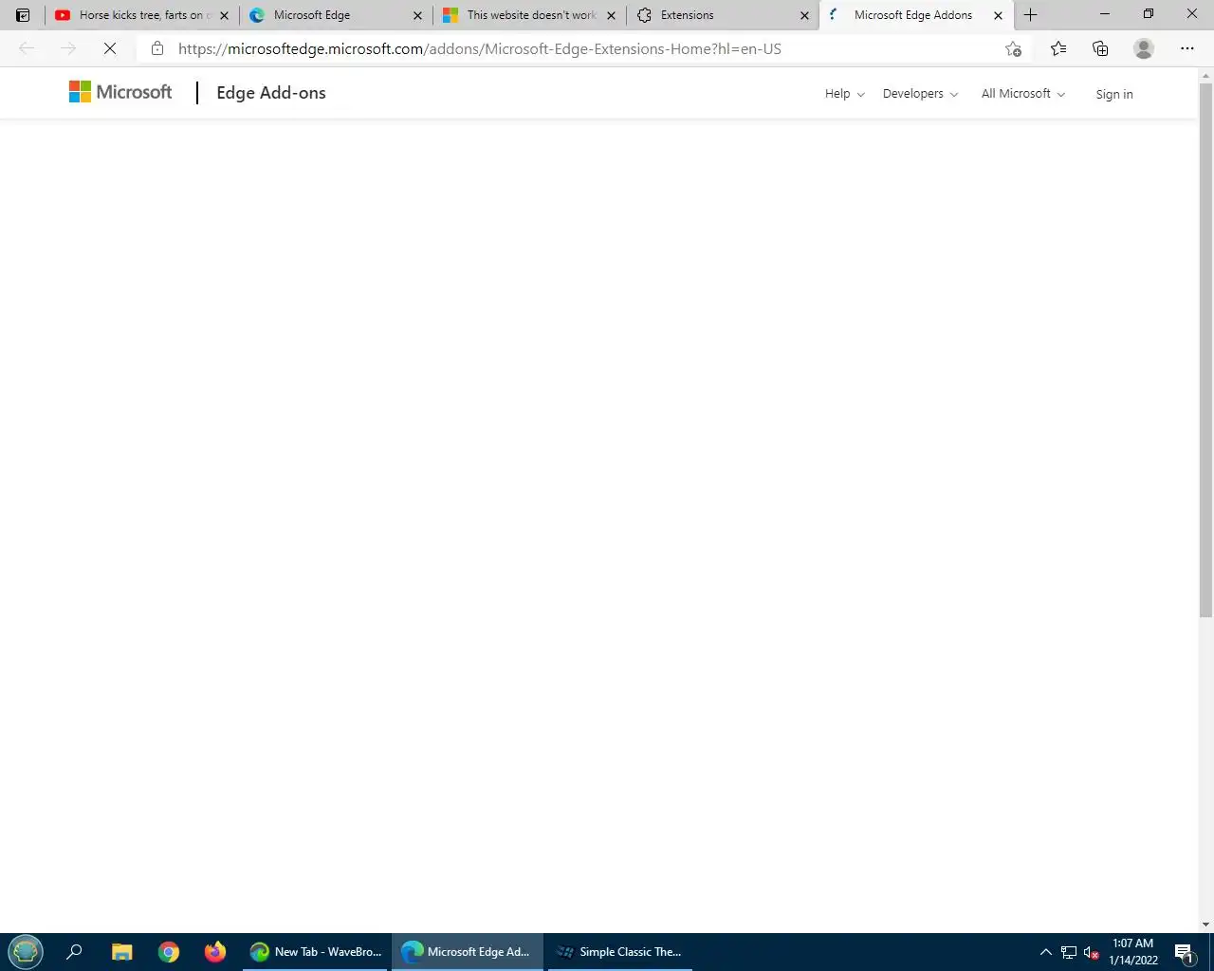Switch to 'Microsoft Edge Ad...' taskbar window
The image size is (1214, 971).
(468, 952)
